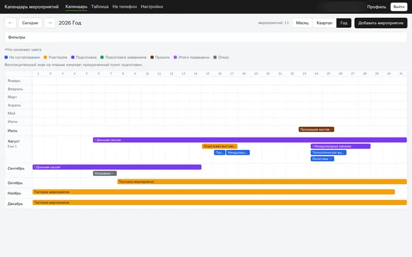This screenshot has width=412, height=257.
Task: Go to the previous year with the left arrow
Action: [10, 23]
